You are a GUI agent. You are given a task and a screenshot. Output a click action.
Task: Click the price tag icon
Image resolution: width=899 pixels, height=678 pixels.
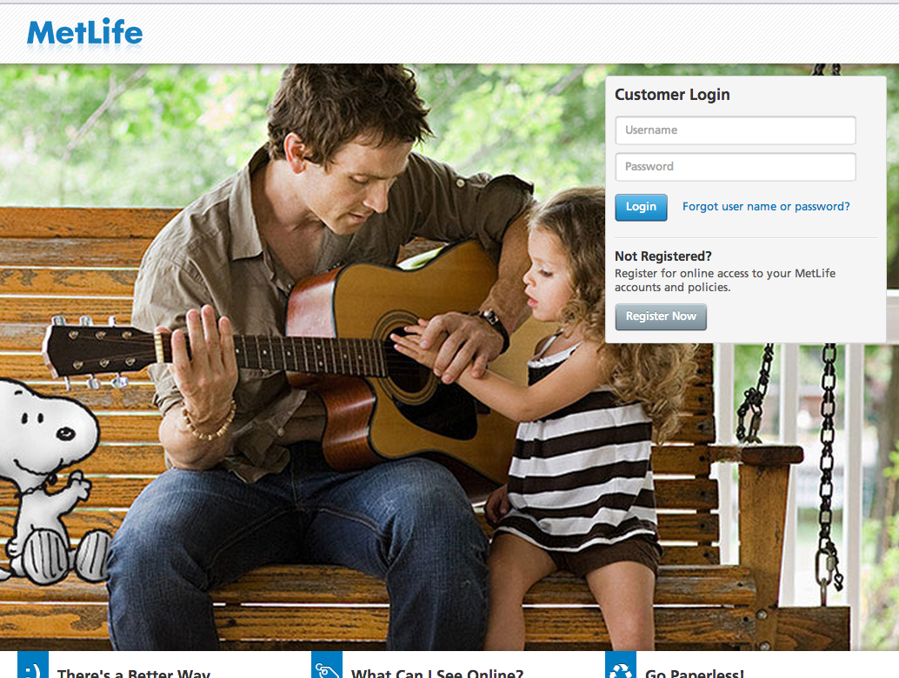pyautogui.click(x=327, y=665)
